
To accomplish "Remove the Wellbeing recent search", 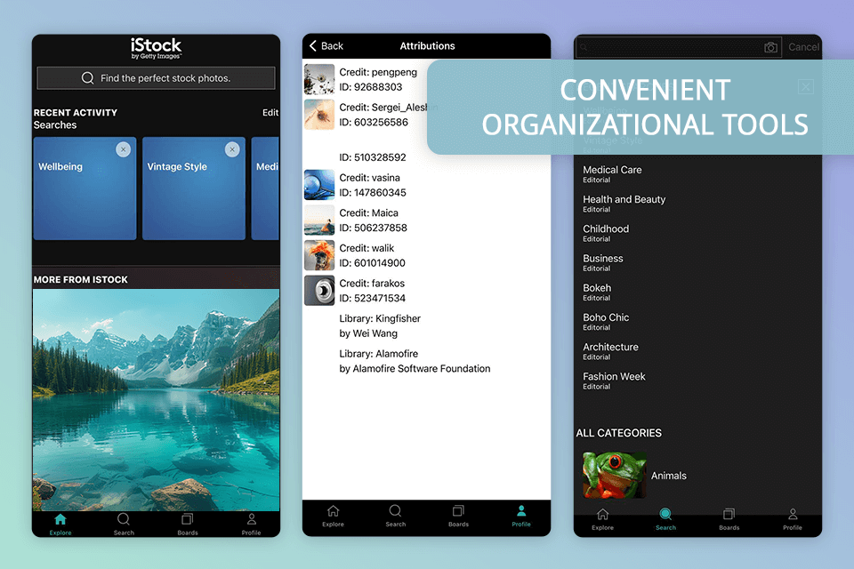I will coord(124,149).
